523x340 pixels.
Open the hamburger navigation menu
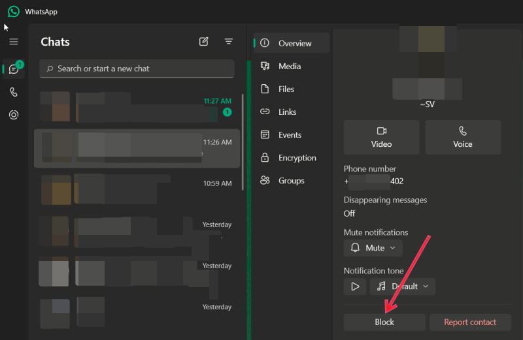[x=14, y=42]
